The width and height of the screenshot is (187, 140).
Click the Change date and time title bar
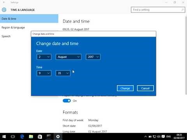pos(93,34)
